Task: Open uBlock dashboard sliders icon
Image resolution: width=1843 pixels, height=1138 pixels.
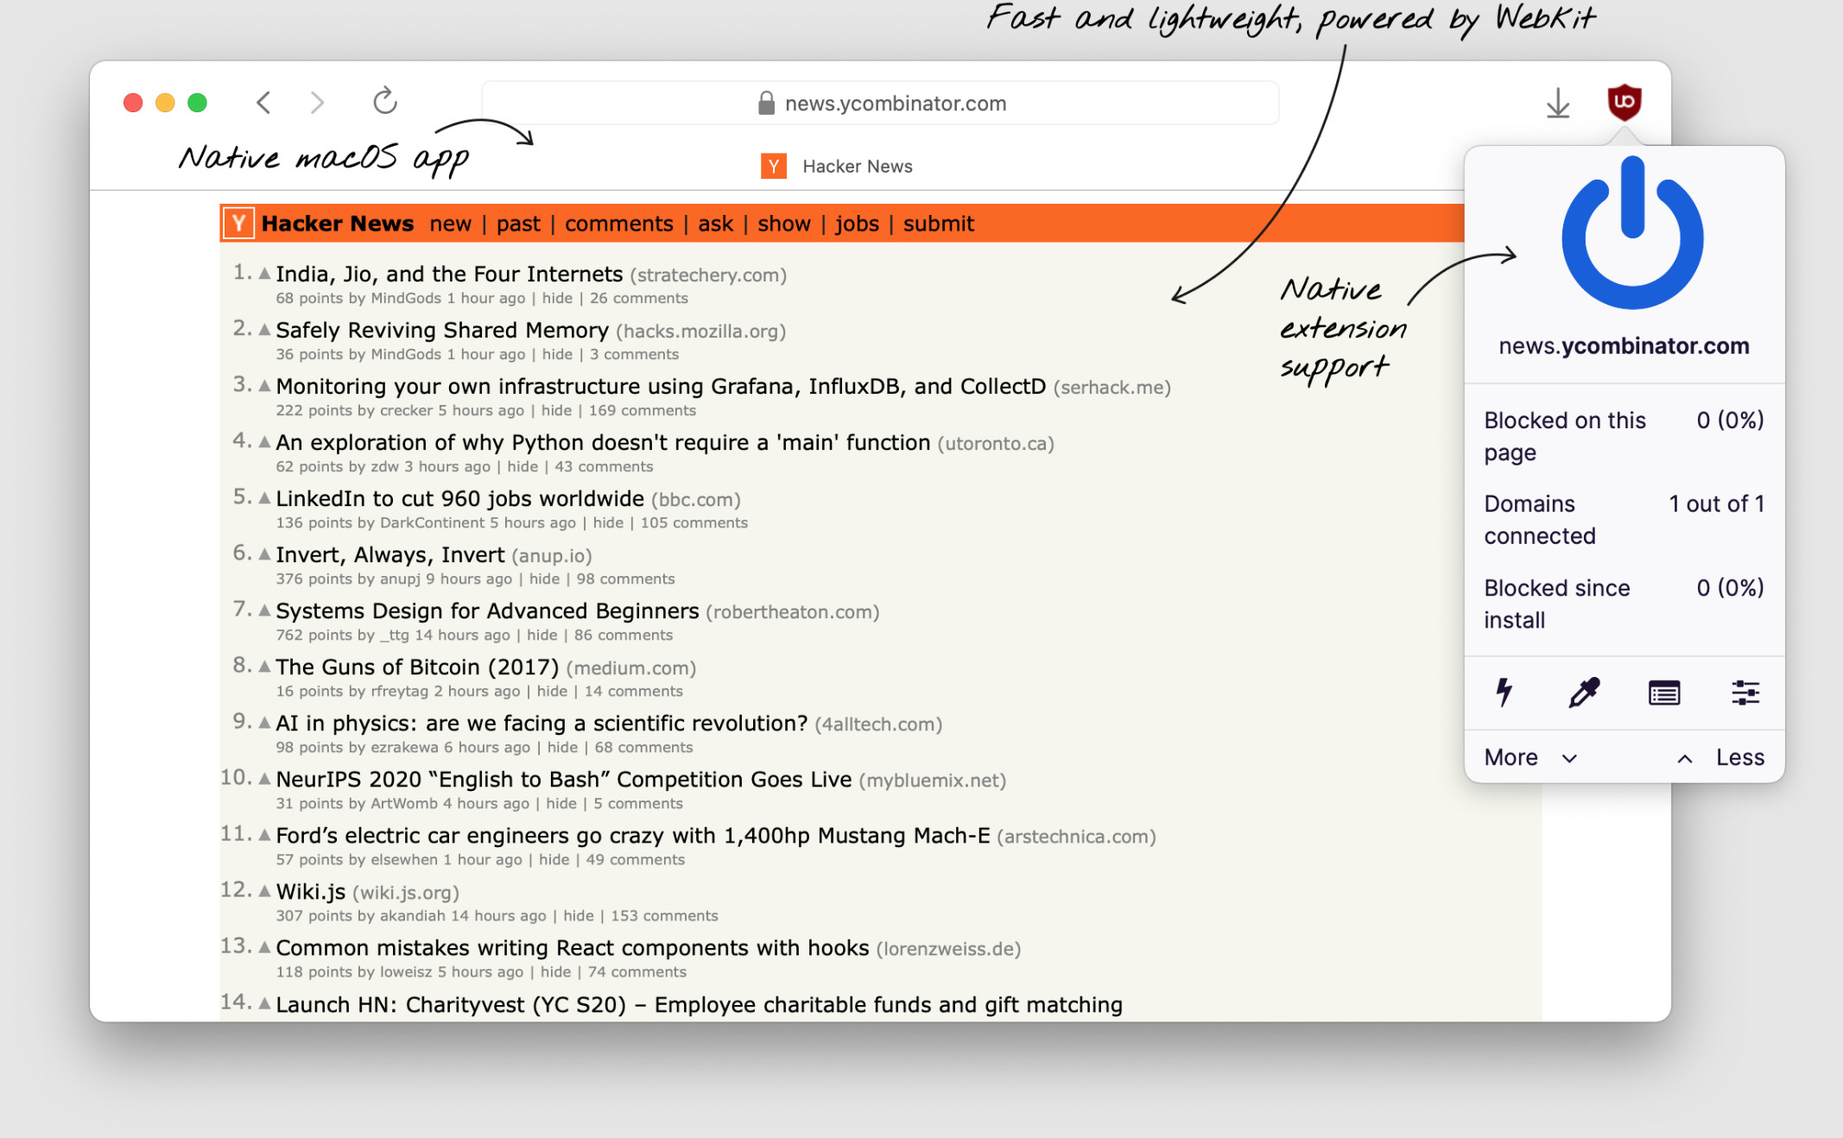Action: point(1745,692)
